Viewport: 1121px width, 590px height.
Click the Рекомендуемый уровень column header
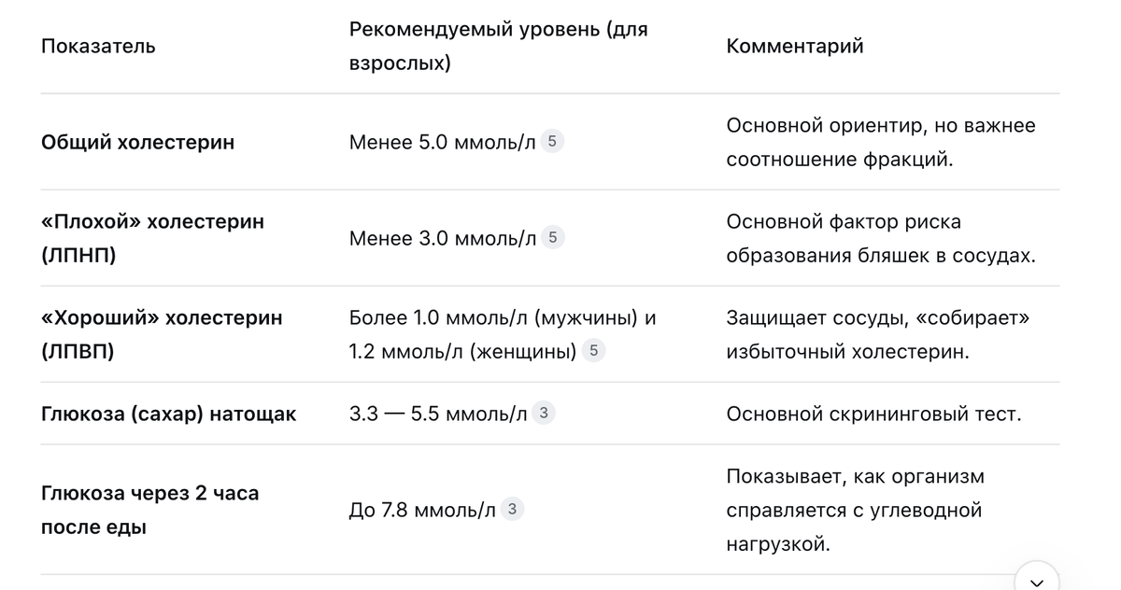pyautogui.click(x=499, y=46)
